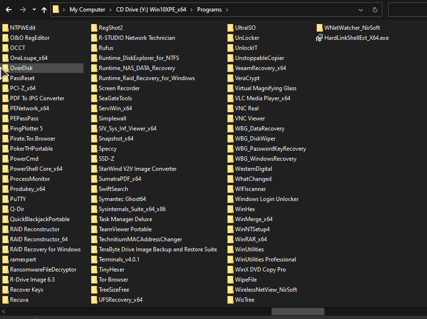The height and width of the screenshot is (319, 427).
Task: Select Sysinternals_Suite_x64_x86 folder name
Action: point(132,209)
